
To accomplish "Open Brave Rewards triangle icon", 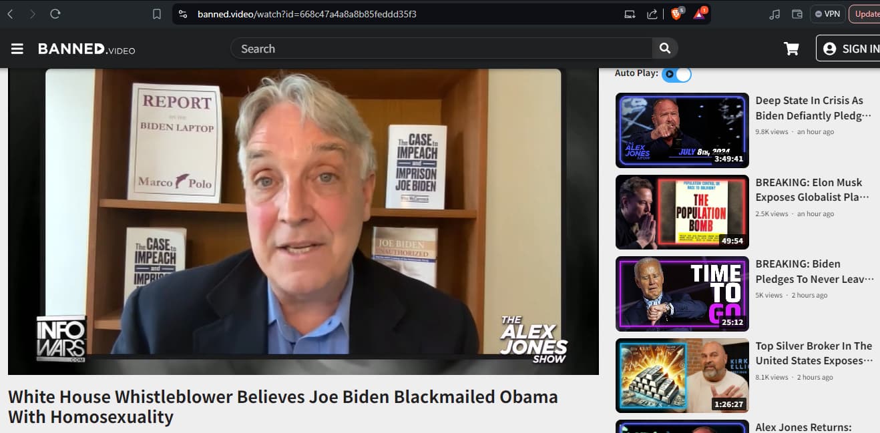I will point(699,13).
